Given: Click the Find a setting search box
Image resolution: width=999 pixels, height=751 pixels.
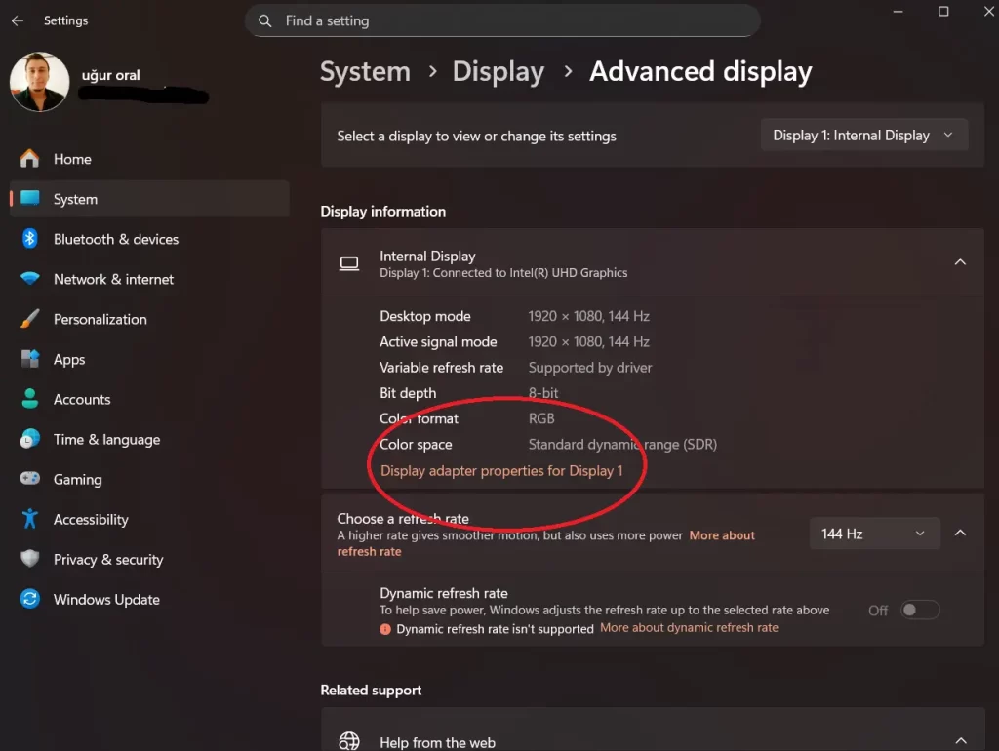Looking at the screenshot, I should coord(502,20).
